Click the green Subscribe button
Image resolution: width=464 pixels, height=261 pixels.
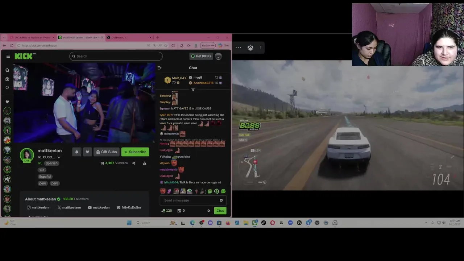click(135, 152)
